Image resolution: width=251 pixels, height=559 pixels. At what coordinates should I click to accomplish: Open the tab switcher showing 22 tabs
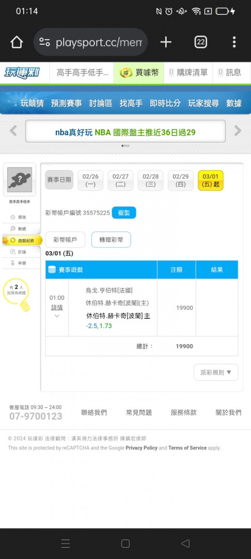click(201, 42)
